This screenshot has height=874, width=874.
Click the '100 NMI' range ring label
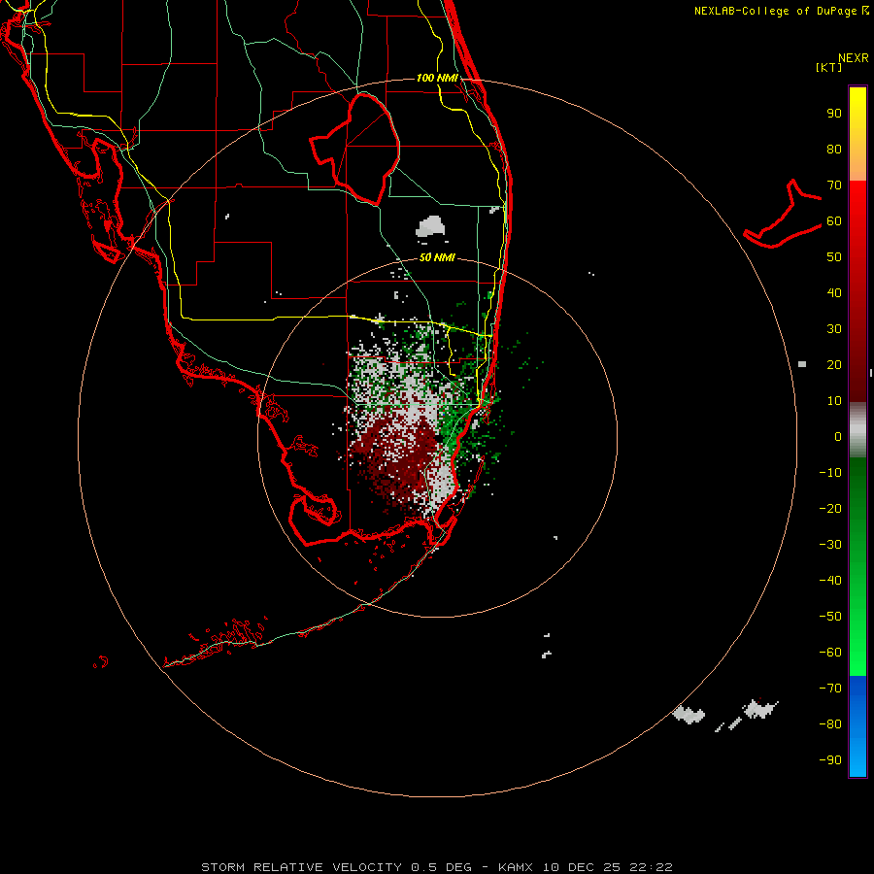point(437,78)
